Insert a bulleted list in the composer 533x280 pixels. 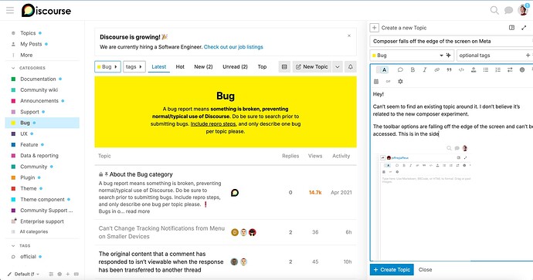(x=486, y=70)
